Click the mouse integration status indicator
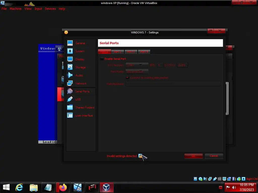The width and height of the screenshot is (258, 193). click(x=239, y=179)
